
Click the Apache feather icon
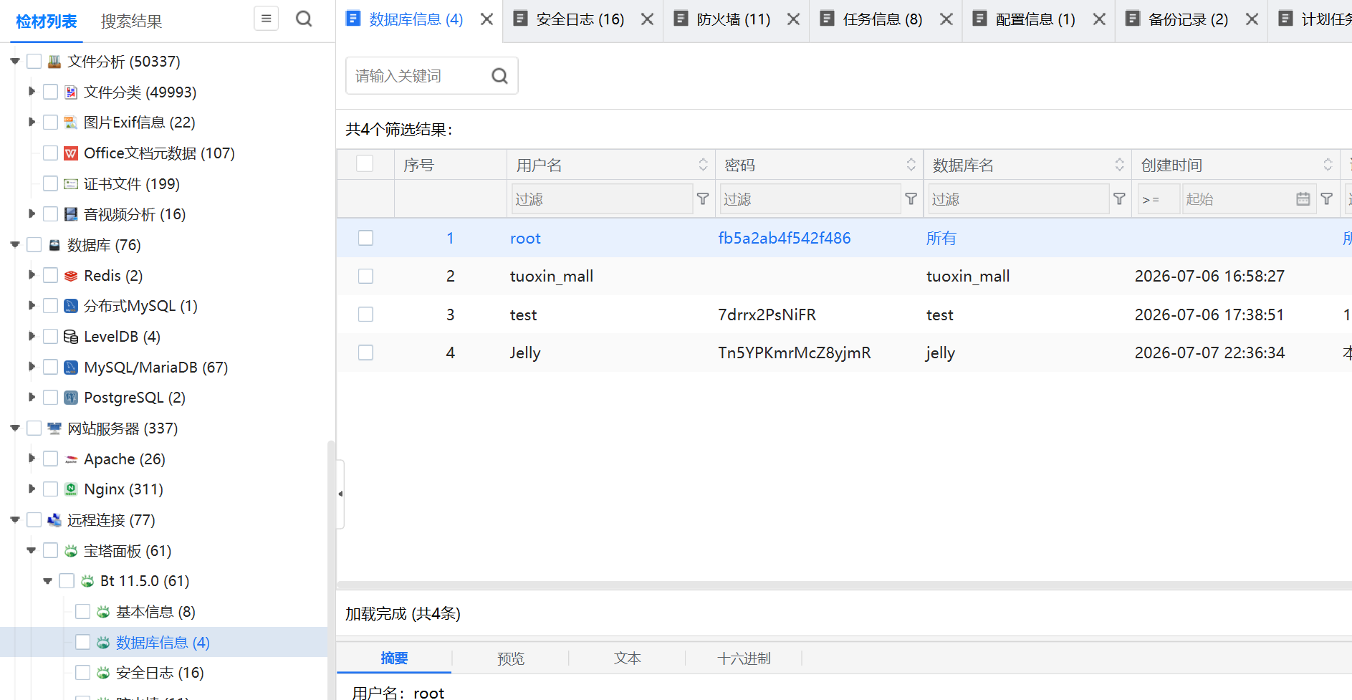71,459
